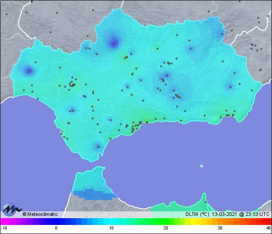Click the blue cold spot in the northeast corner

click(220, 32)
